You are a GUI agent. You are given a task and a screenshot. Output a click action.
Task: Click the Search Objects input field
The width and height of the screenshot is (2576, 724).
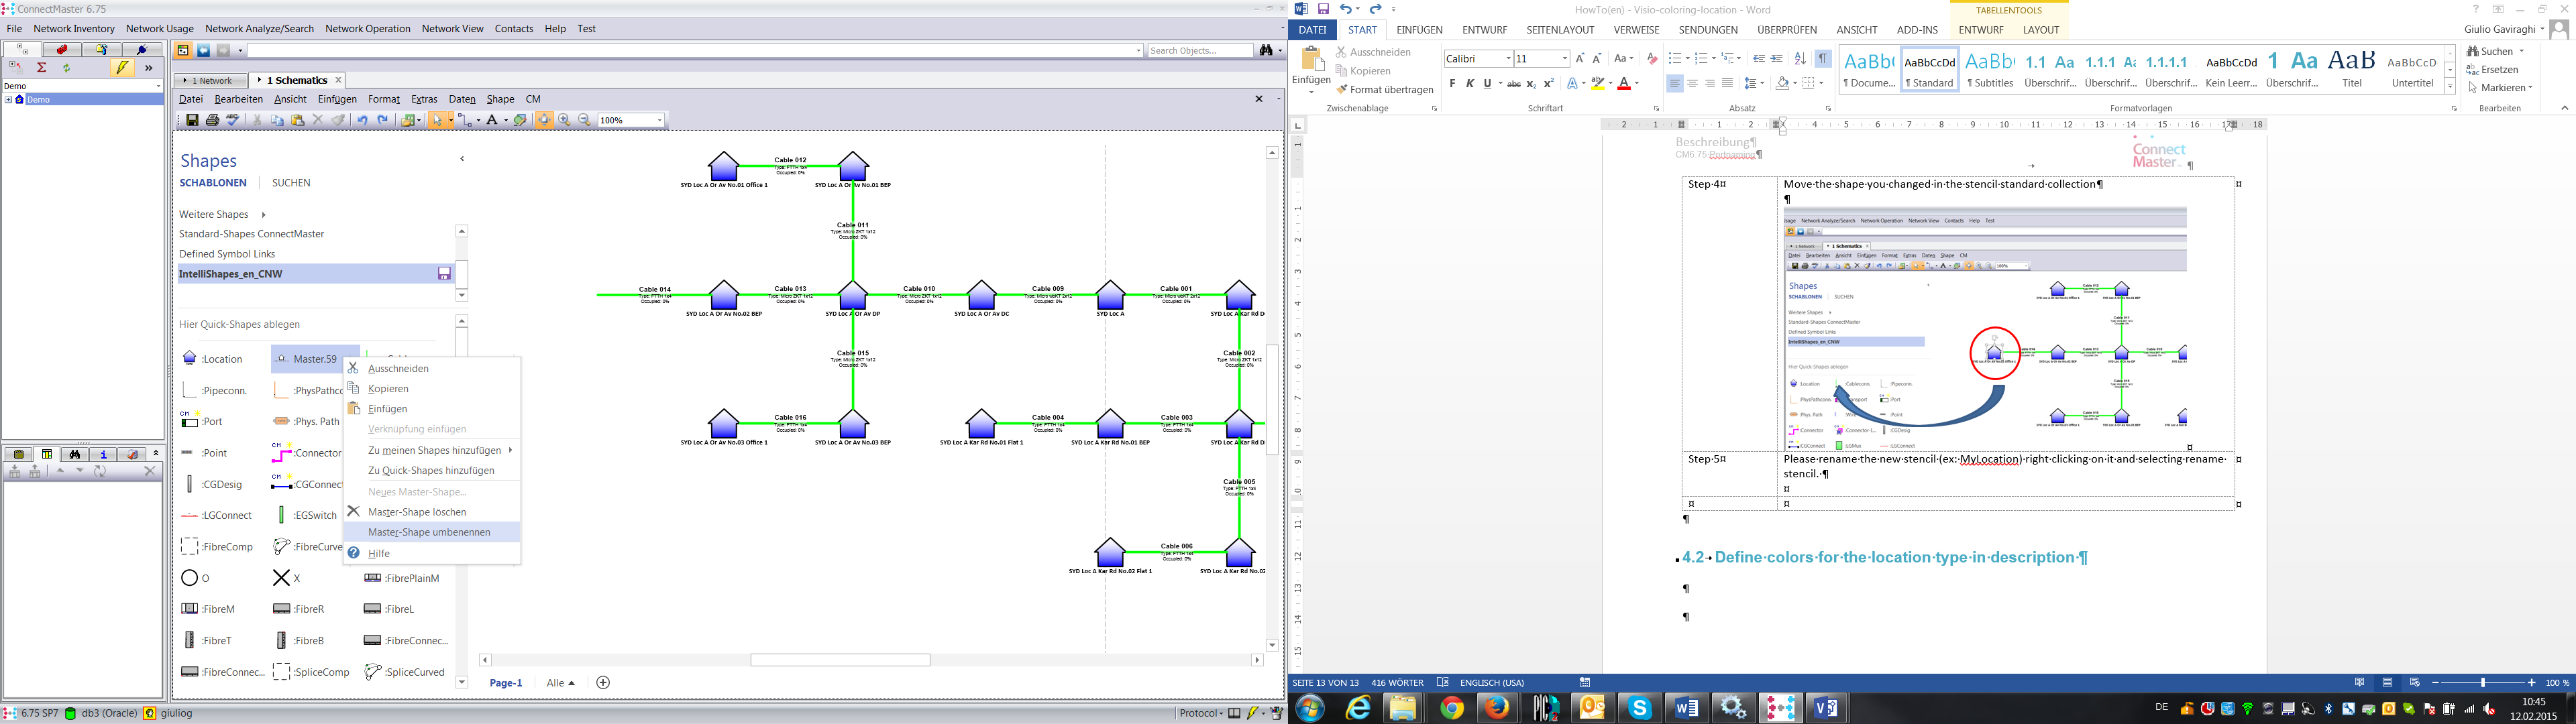tap(1200, 50)
